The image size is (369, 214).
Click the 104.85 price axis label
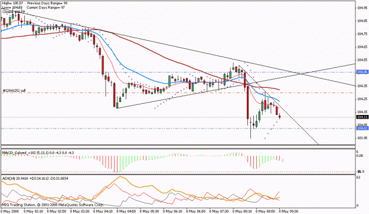362,21
